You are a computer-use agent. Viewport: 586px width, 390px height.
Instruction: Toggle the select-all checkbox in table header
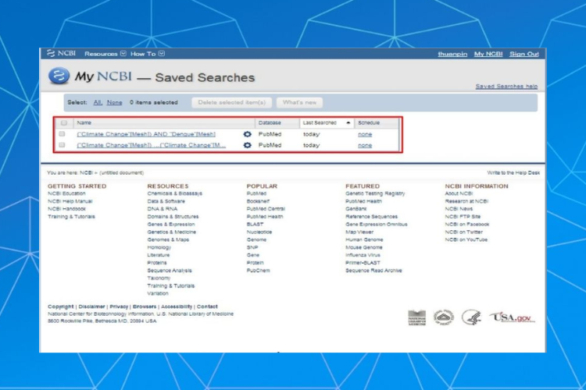coord(64,122)
